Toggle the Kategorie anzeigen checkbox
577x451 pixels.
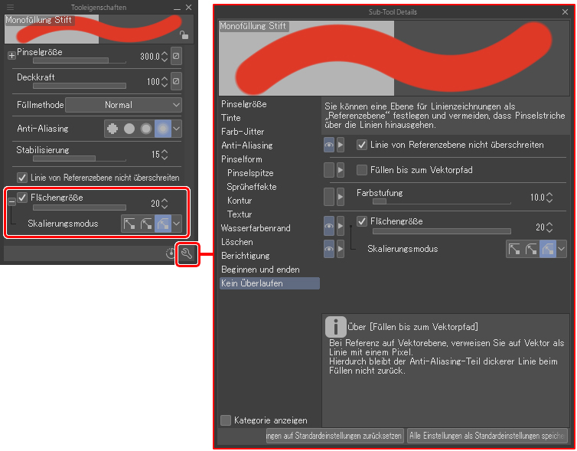pyautogui.click(x=226, y=420)
